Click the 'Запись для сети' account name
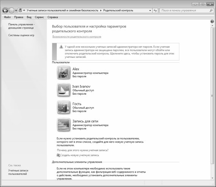 click(85, 121)
